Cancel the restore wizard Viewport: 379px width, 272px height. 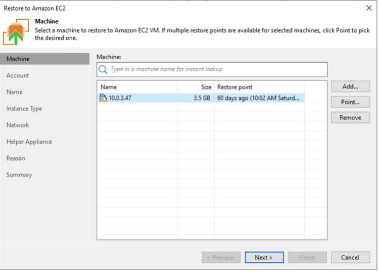point(350,257)
